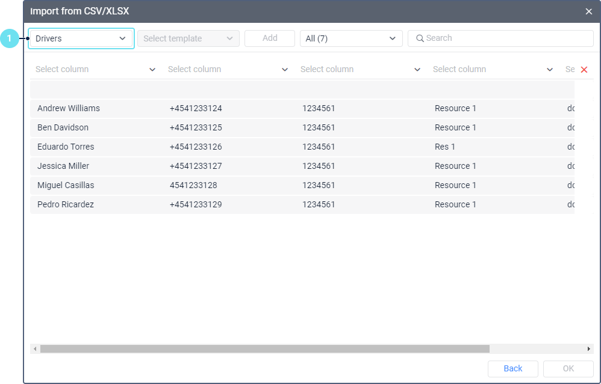Click the magnifier icon in Search box
Image resolution: width=601 pixels, height=384 pixels.
[420, 38]
